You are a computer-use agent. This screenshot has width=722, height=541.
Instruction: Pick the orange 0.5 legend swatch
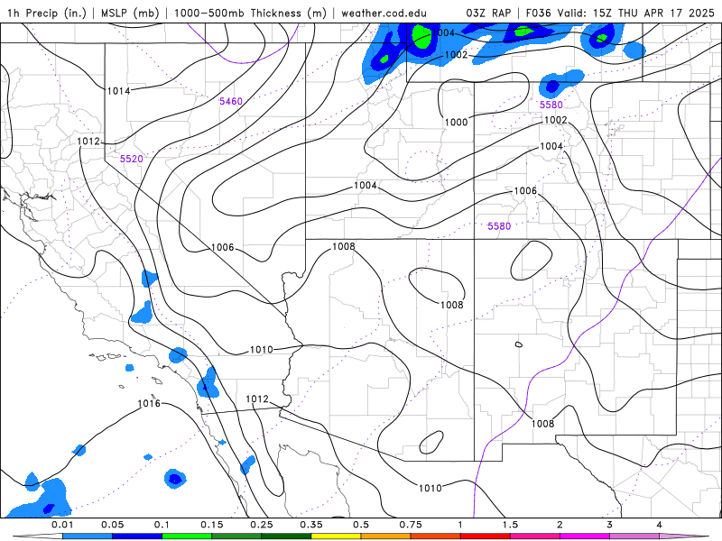pos(386,536)
